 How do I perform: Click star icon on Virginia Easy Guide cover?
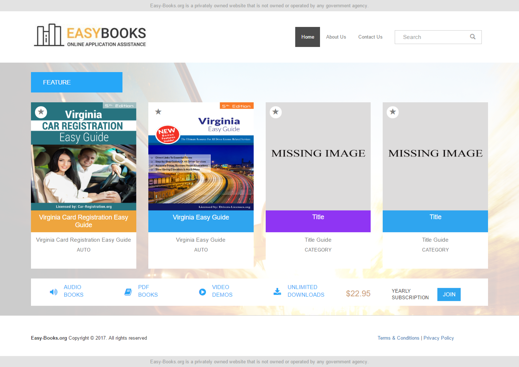[158, 112]
